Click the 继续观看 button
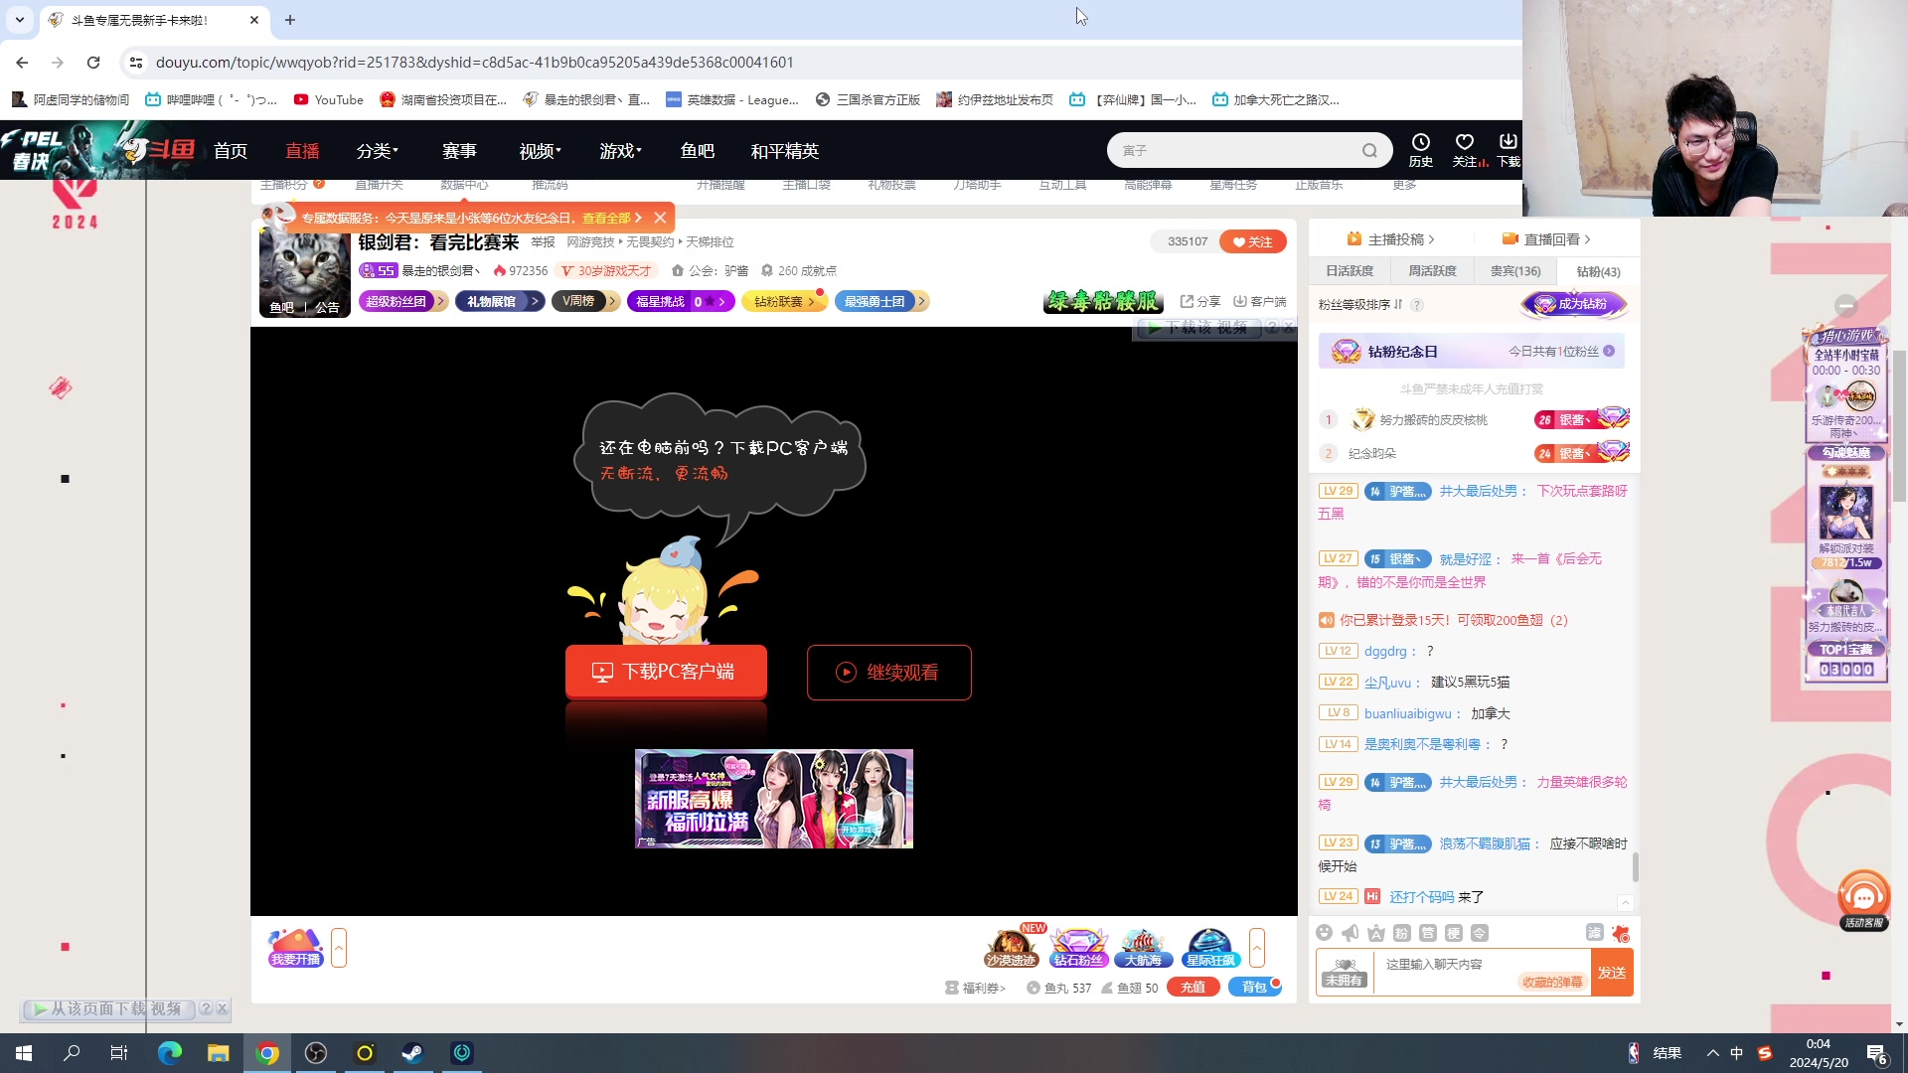Image resolution: width=1908 pixels, height=1073 pixels. pos(888,673)
